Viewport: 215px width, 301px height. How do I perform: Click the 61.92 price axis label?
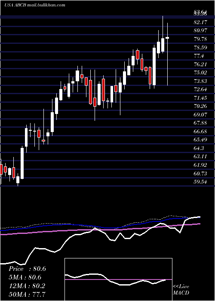tap(201, 165)
